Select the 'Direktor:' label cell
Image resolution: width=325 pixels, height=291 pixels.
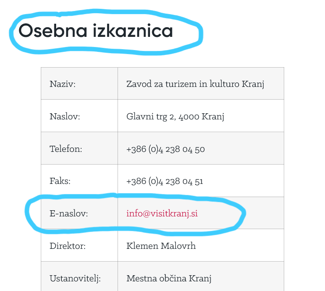click(68, 246)
